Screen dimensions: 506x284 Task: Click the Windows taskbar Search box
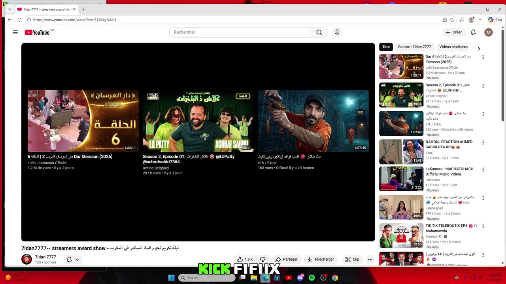[x=207, y=278]
